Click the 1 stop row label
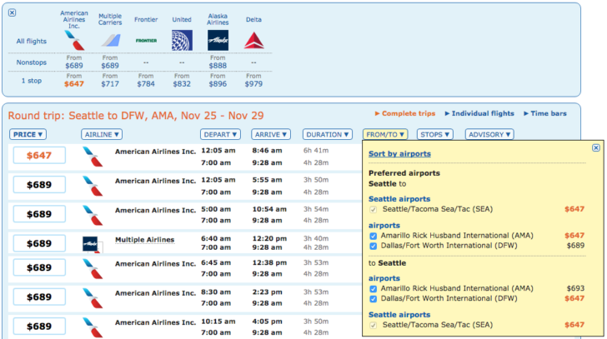The image size is (607, 339). [x=32, y=81]
